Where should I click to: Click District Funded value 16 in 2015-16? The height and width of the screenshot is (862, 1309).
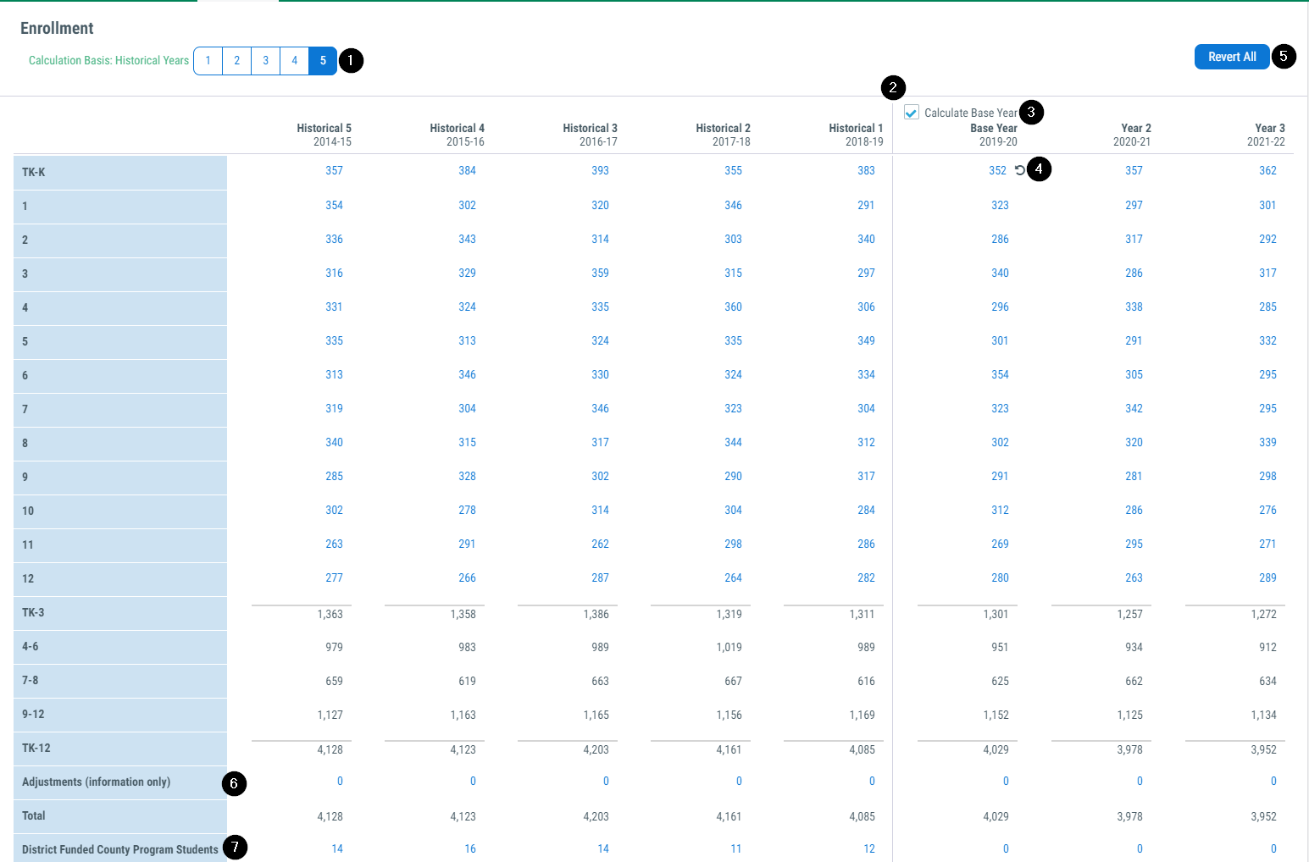tap(470, 849)
